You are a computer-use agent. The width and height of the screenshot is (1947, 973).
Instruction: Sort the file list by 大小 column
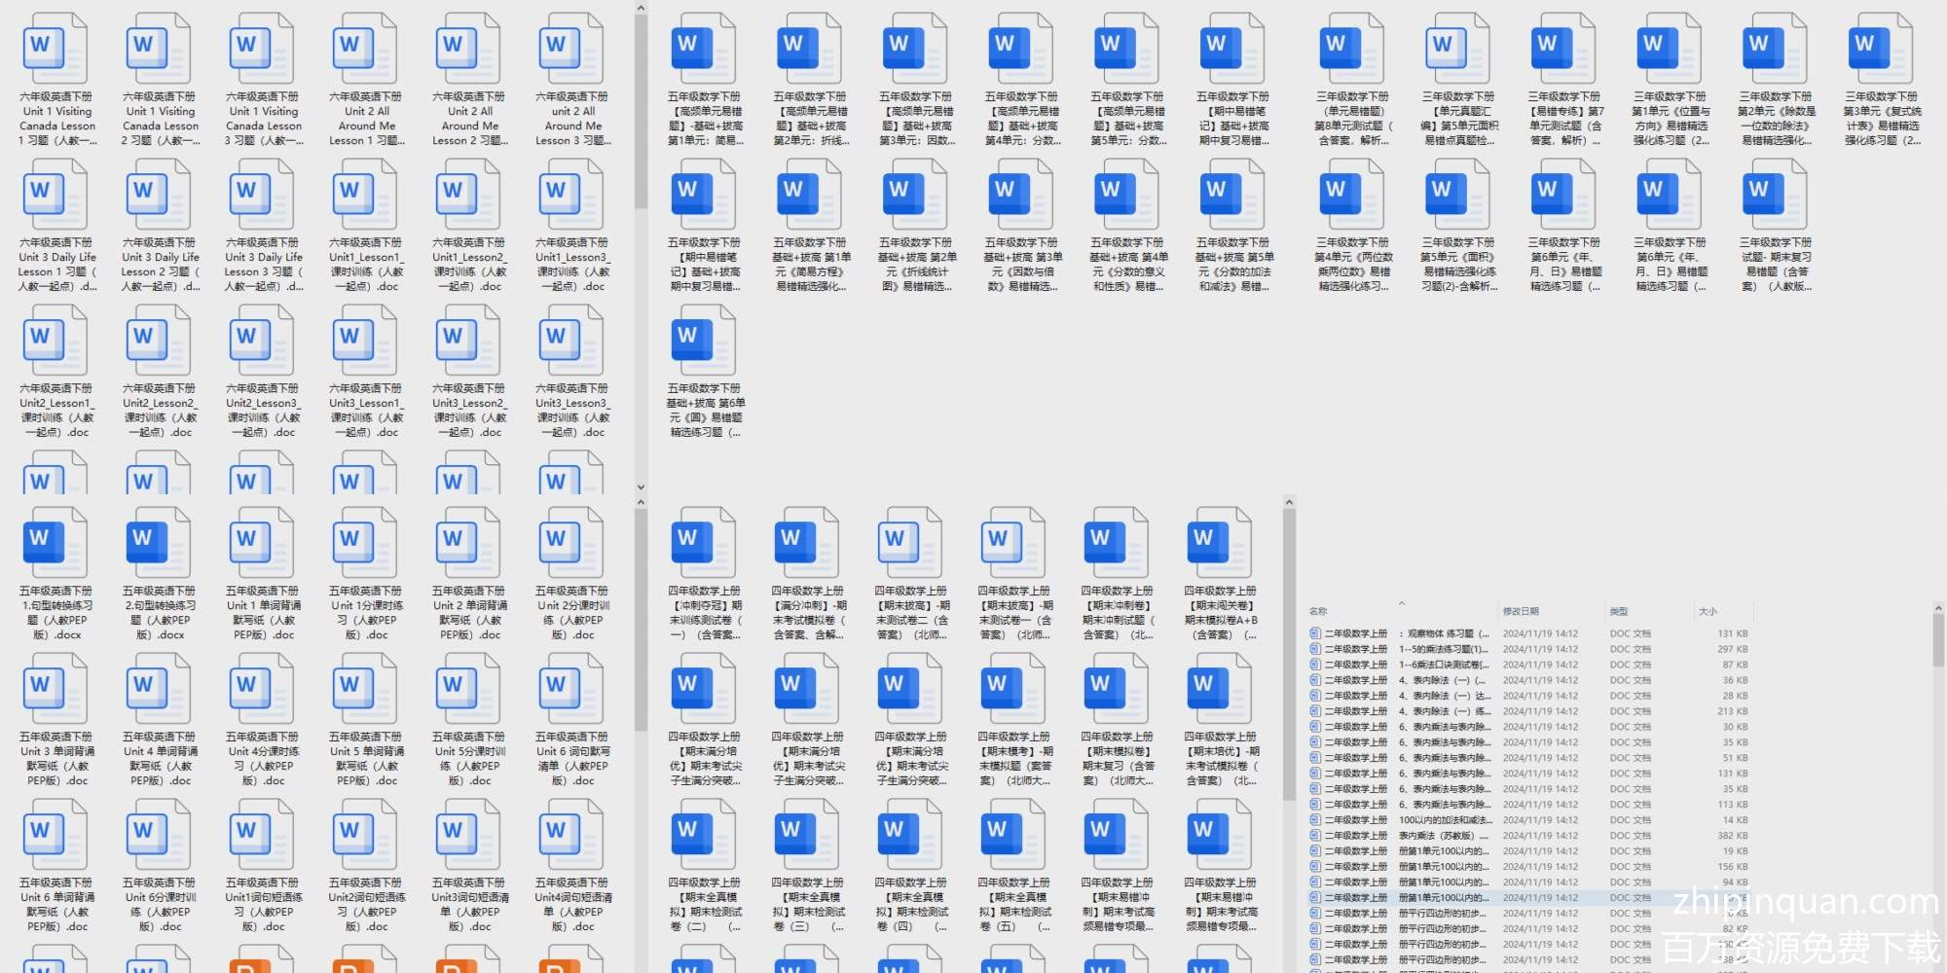coord(1708,611)
